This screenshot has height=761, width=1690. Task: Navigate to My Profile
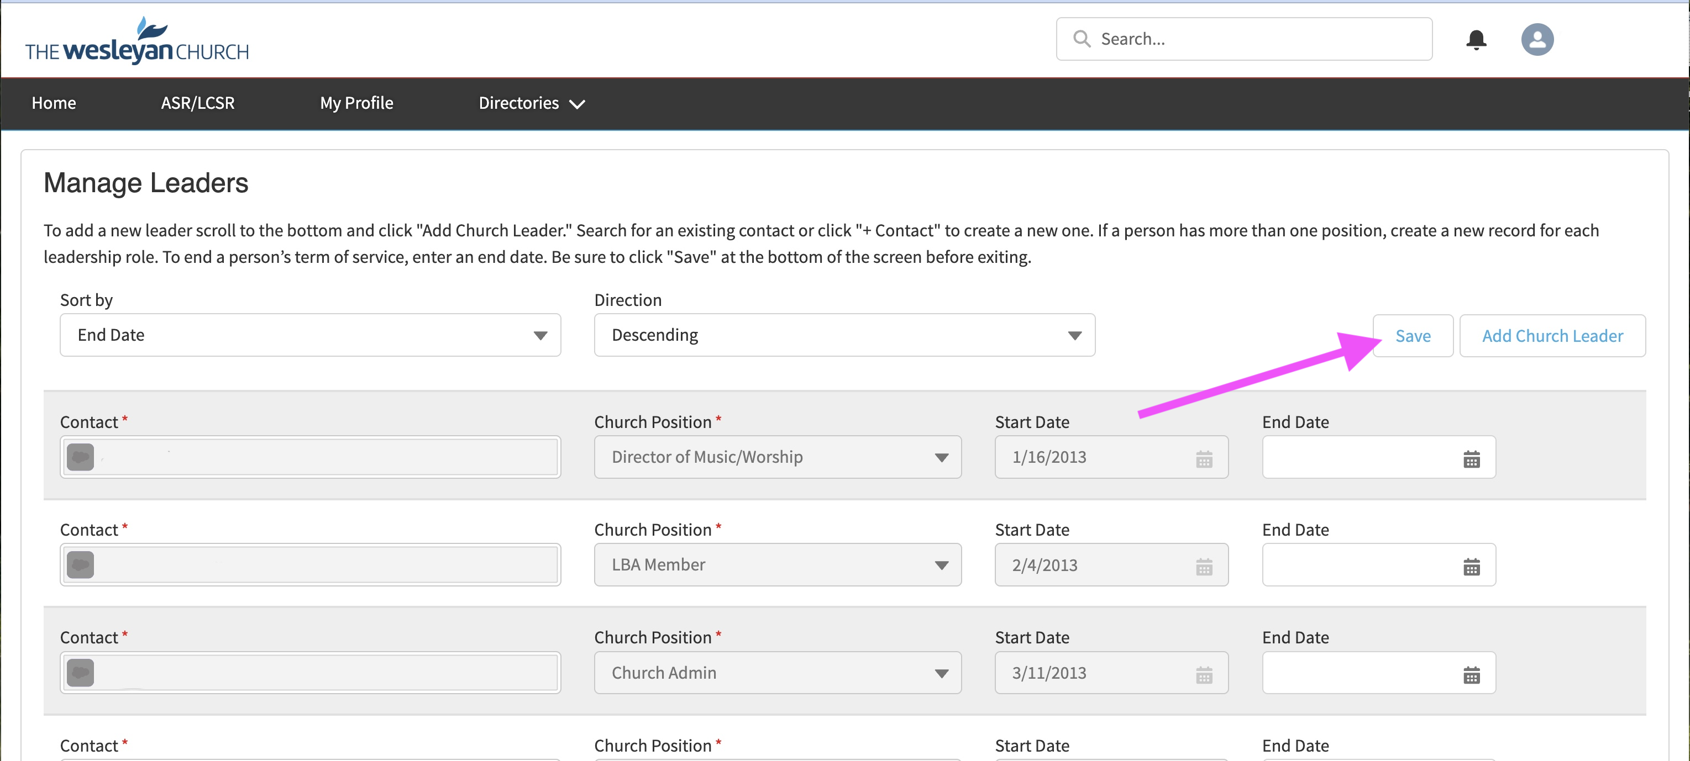356,103
